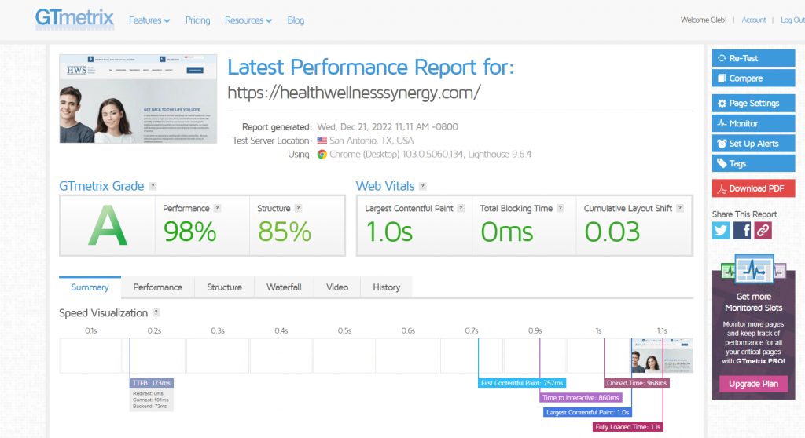Viewport: 805px width, 438px height.
Task: Click the grade A letter
Action: pyautogui.click(x=107, y=225)
